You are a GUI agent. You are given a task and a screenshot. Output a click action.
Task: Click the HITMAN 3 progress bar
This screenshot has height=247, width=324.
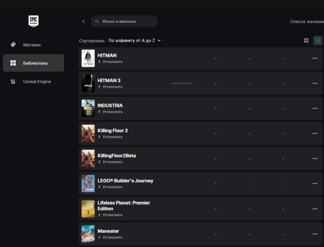(181, 83)
